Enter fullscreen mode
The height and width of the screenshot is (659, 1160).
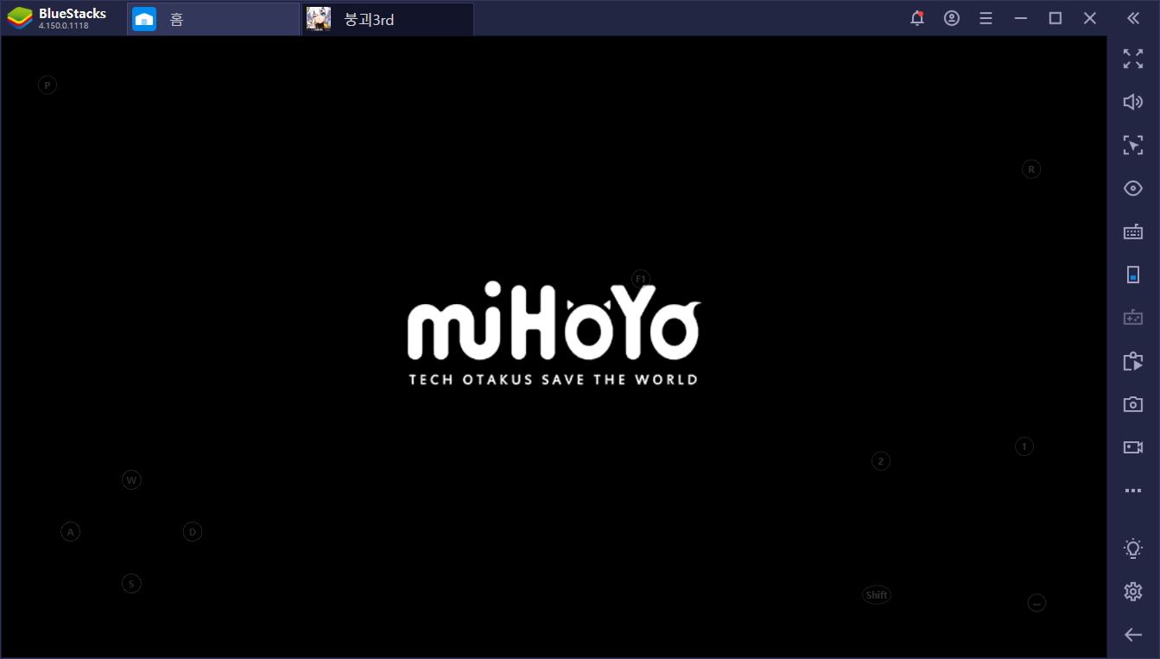1132,59
